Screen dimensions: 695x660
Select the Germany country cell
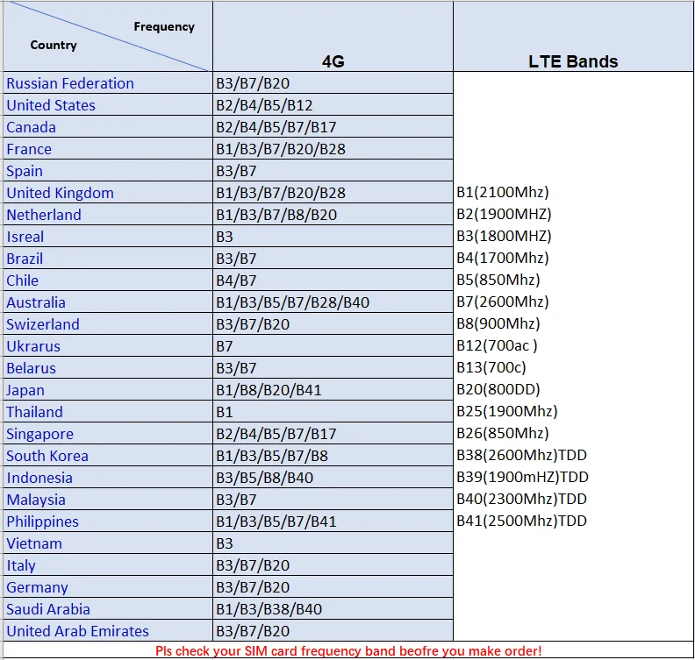tap(108, 587)
